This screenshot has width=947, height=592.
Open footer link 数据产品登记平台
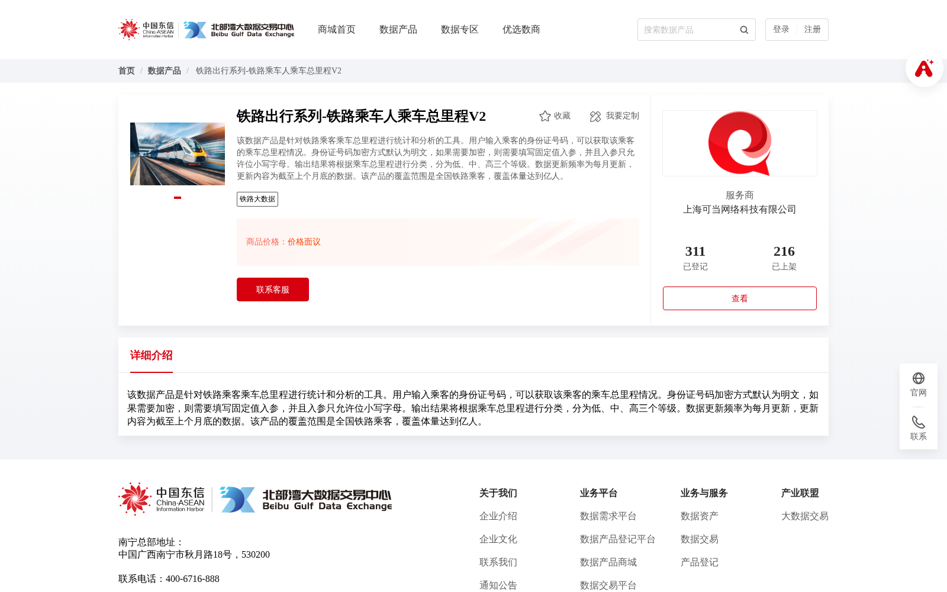(x=618, y=539)
